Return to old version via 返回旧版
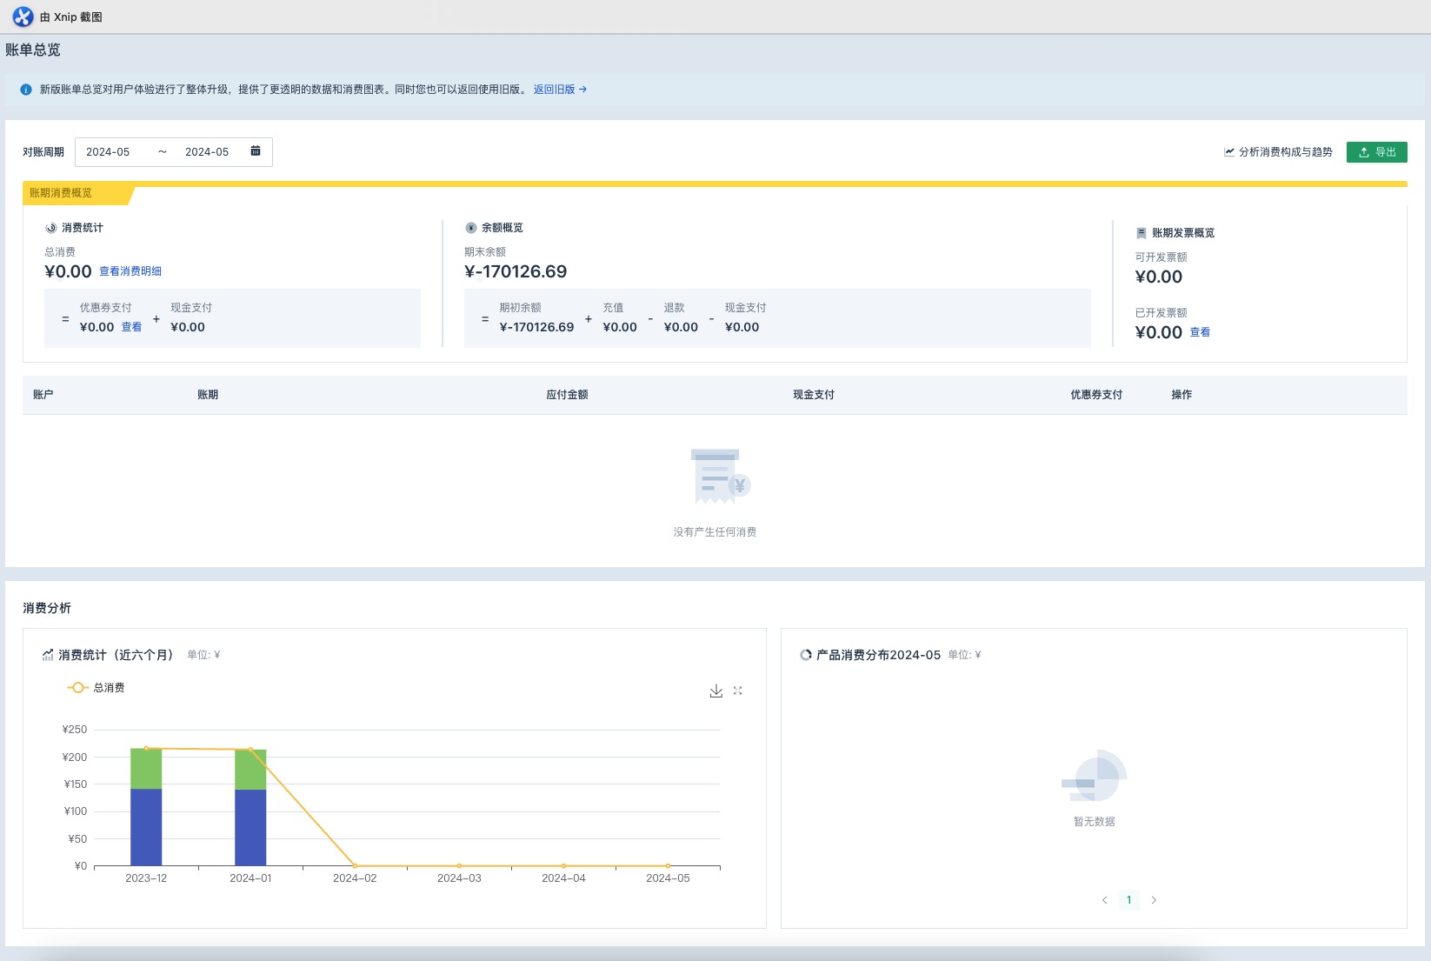 click(x=559, y=90)
